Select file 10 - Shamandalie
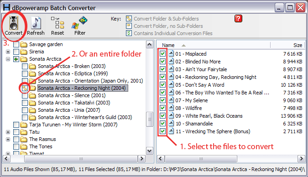308x177 pixels. 194,124
